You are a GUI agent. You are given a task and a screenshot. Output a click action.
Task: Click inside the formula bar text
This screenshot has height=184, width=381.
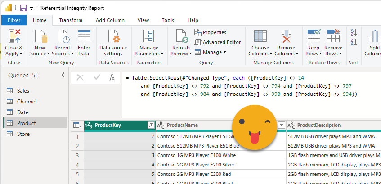243,86
